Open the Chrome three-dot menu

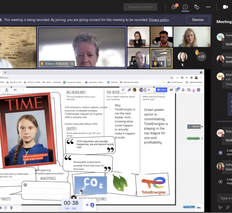click(x=201, y=78)
